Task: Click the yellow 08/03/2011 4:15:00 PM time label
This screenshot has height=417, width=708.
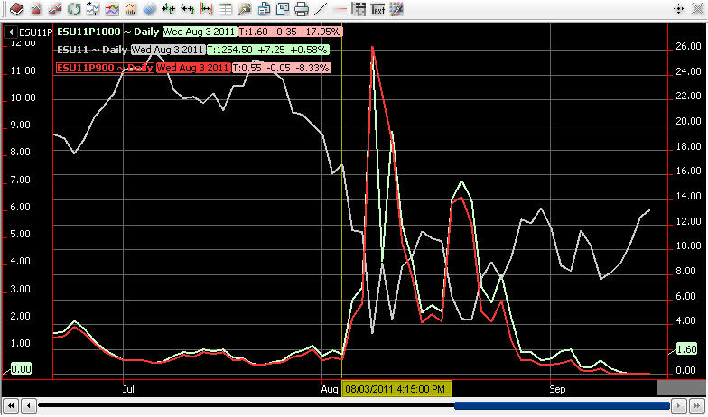Action: (x=397, y=389)
